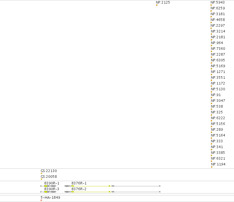Click the NP:1194 label
This screenshot has height=202, width=234.
[x=218, y=164]
